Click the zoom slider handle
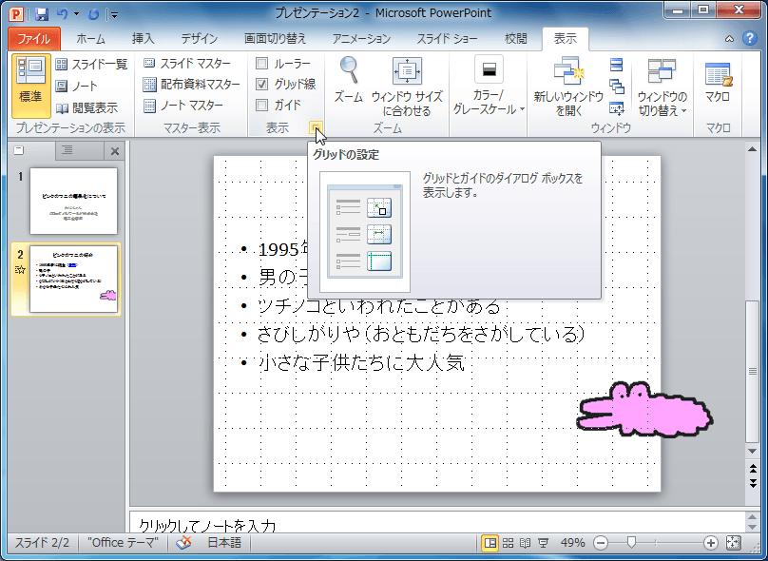Viewport: 768px width, 561px height. click(632, 542)
